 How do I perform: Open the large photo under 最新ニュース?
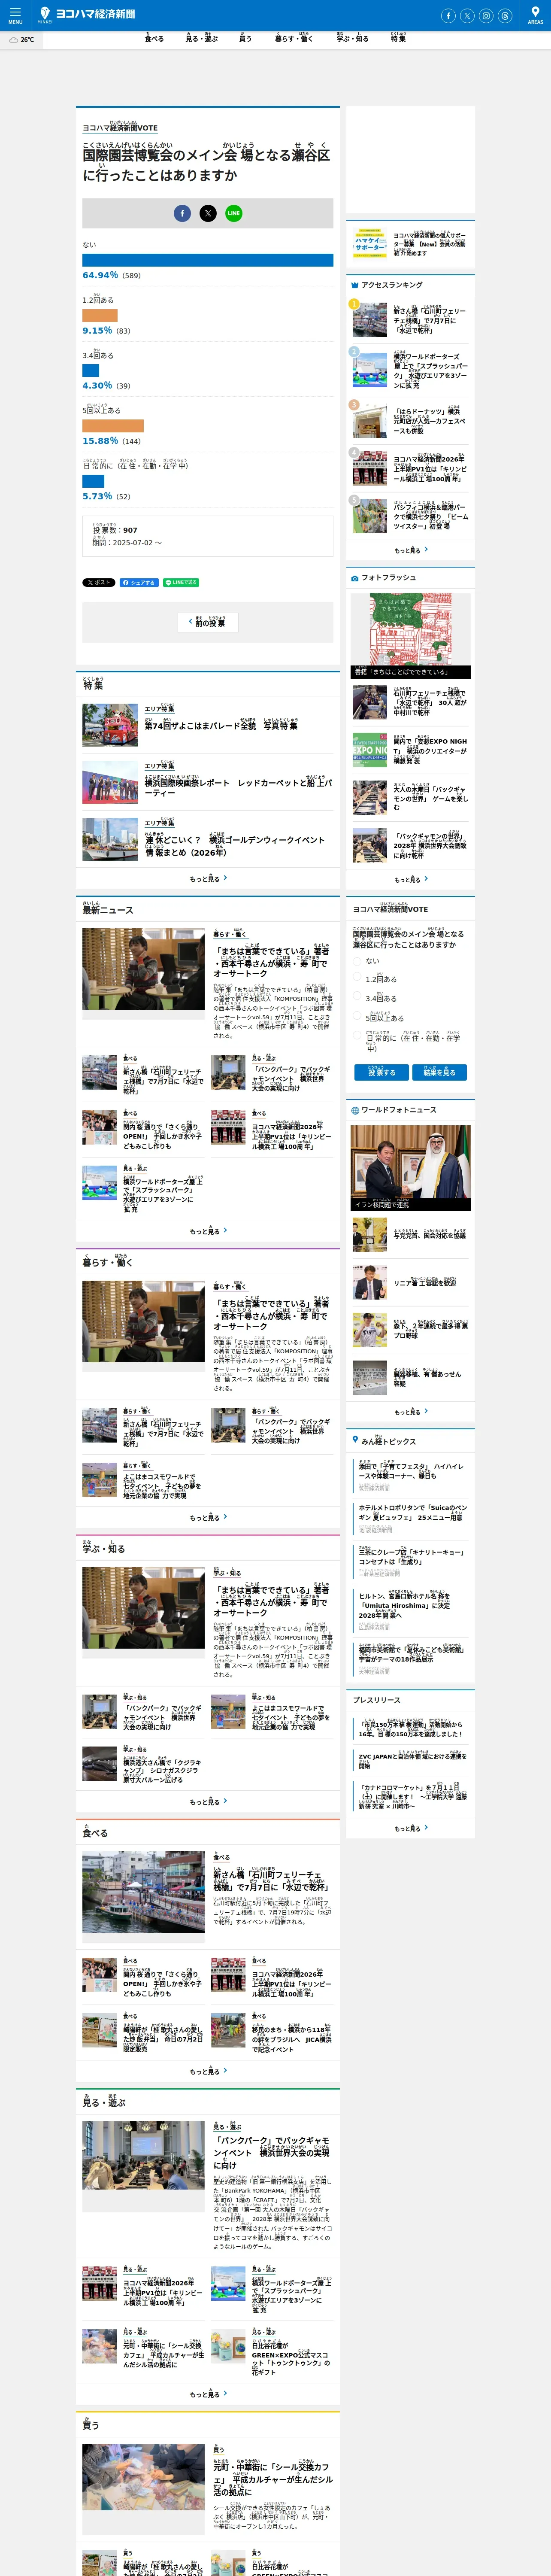(x=143, y=968)
